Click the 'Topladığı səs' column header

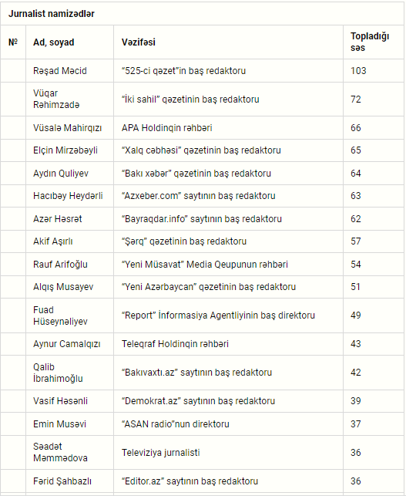[x=370, y=42]
